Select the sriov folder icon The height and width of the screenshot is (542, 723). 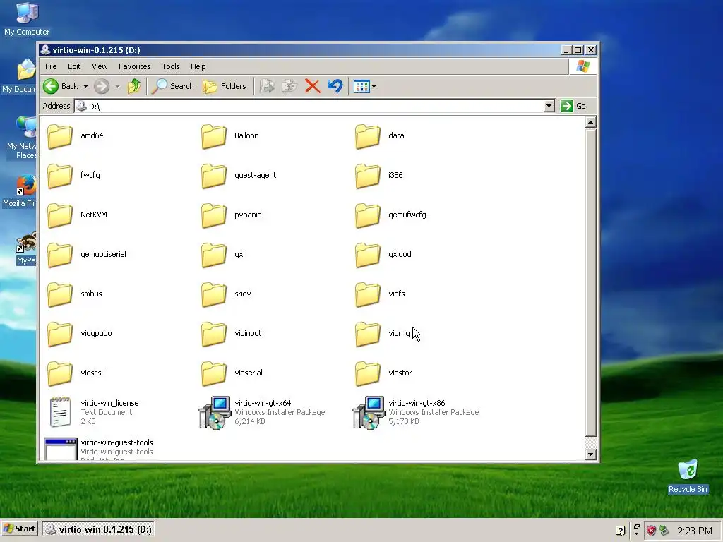tap(214, 294)
